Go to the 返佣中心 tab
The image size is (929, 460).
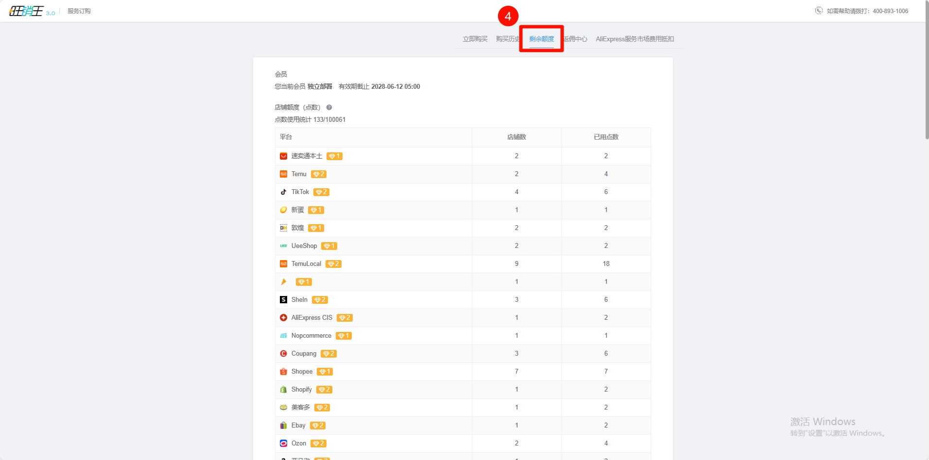pos(576,39)
